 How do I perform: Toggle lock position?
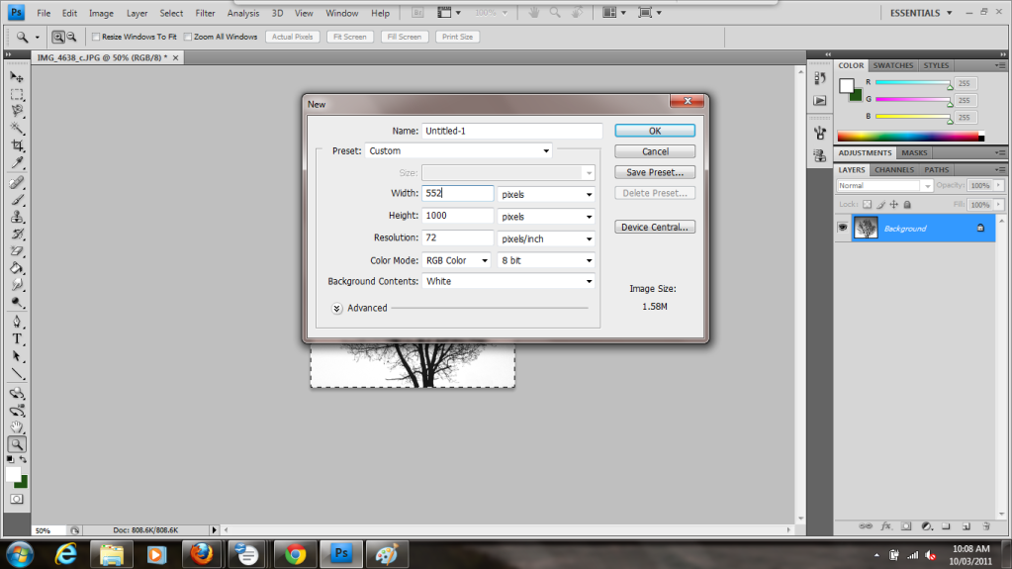click(894, 205)
